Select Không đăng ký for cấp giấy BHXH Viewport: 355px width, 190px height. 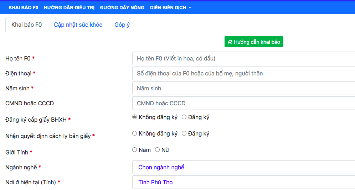pyautogui.click(x=134, y=117)
